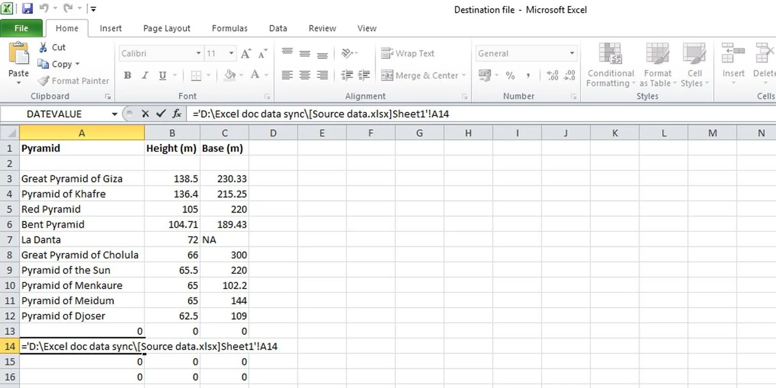Switch to the Page Layout tab
776x388 pixels.
coord(167,28)
